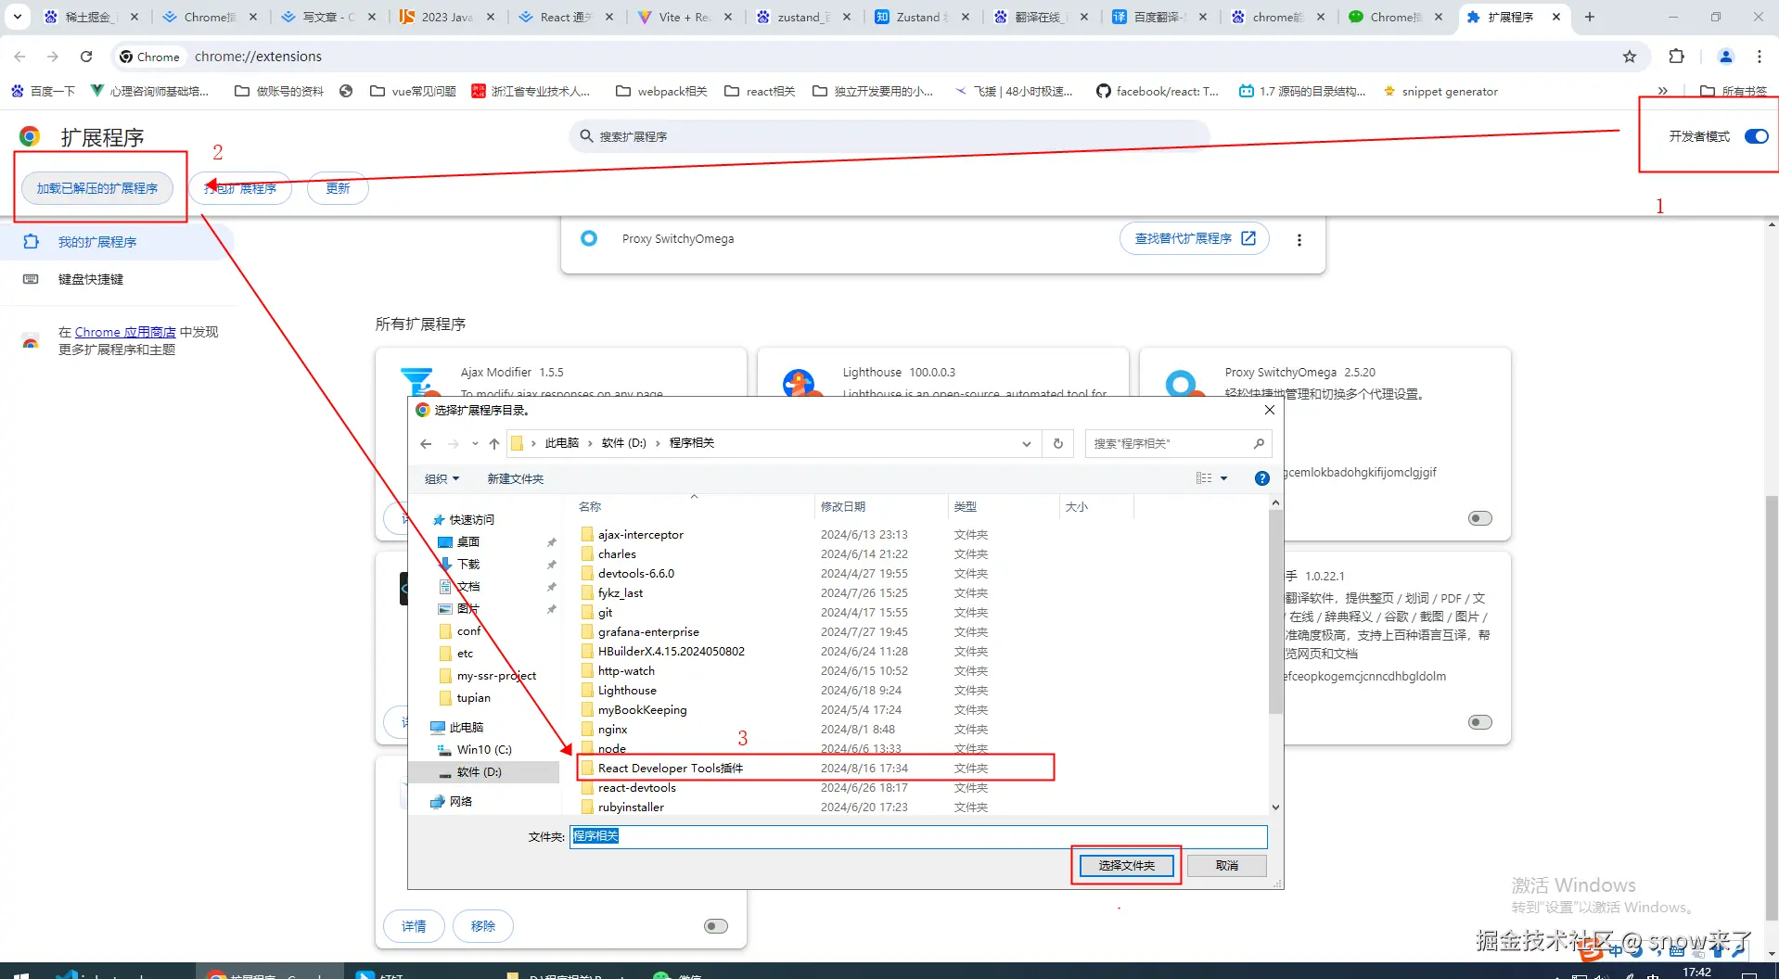The width and height of the screenshot is (1779, 979).
Task: Open the 组织 dropdown menu
Action: pos(442,479)
